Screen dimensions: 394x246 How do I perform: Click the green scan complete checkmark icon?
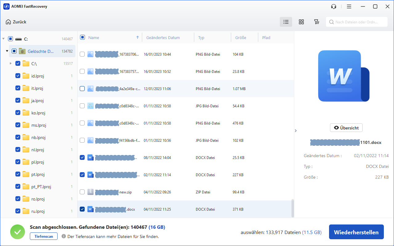click(x=18, y=232)
